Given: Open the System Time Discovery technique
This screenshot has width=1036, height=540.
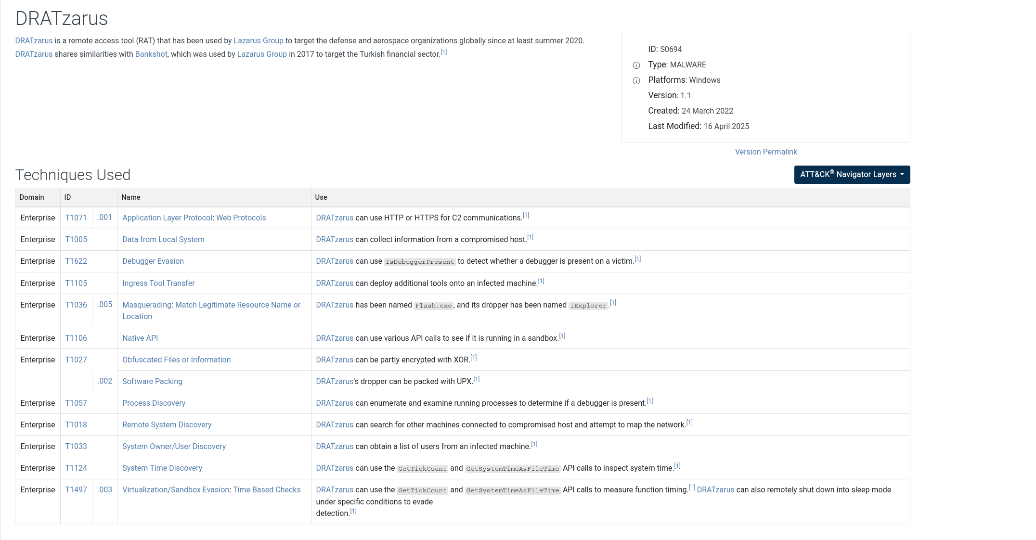Looking at the screenshot, I should tap(162, 468).
